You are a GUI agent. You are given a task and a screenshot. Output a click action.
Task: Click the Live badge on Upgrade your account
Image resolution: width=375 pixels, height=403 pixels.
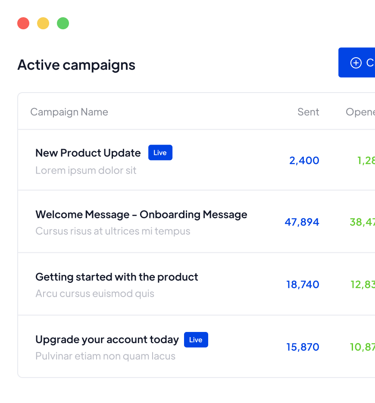196,340
